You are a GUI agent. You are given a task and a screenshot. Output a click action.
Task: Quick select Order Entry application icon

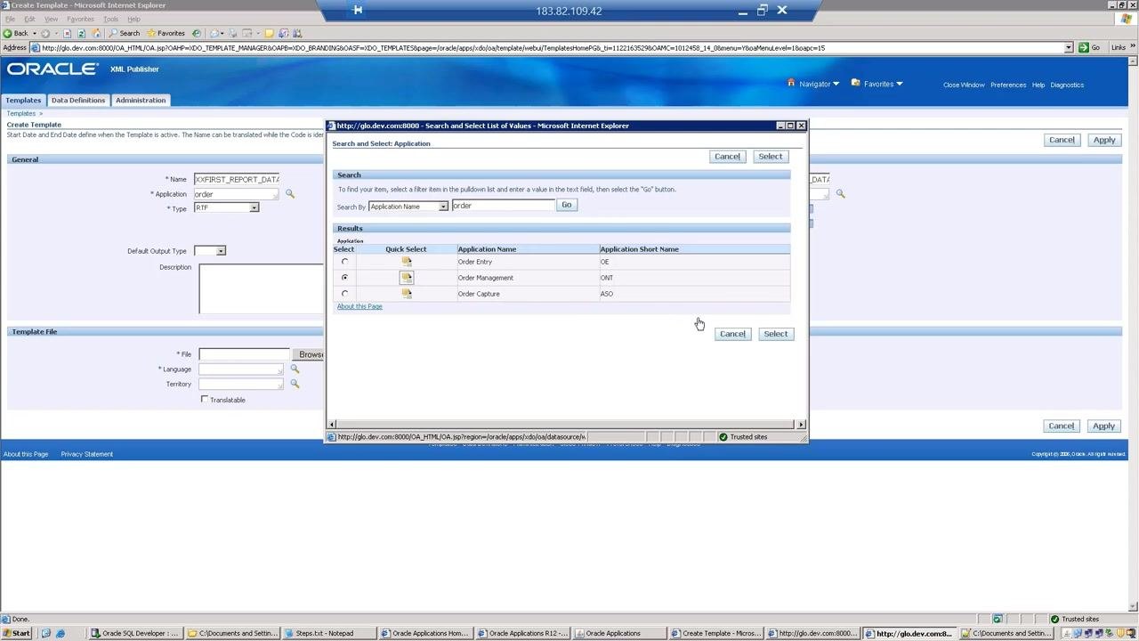407,262
